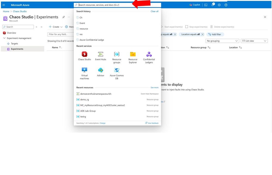Image resolution: width=272 pixels, height=175 pixels.
Task: Open the List view dropdown
Action: (254, 41)
